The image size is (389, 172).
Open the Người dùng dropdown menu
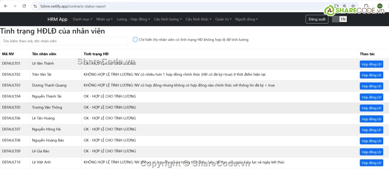click(247, 19)
